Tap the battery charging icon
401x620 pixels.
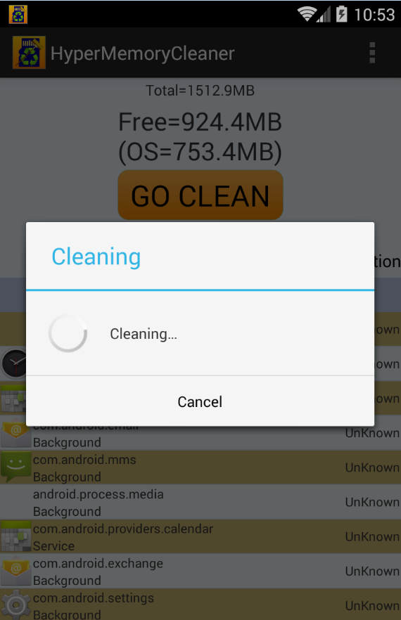pos(341,14)
